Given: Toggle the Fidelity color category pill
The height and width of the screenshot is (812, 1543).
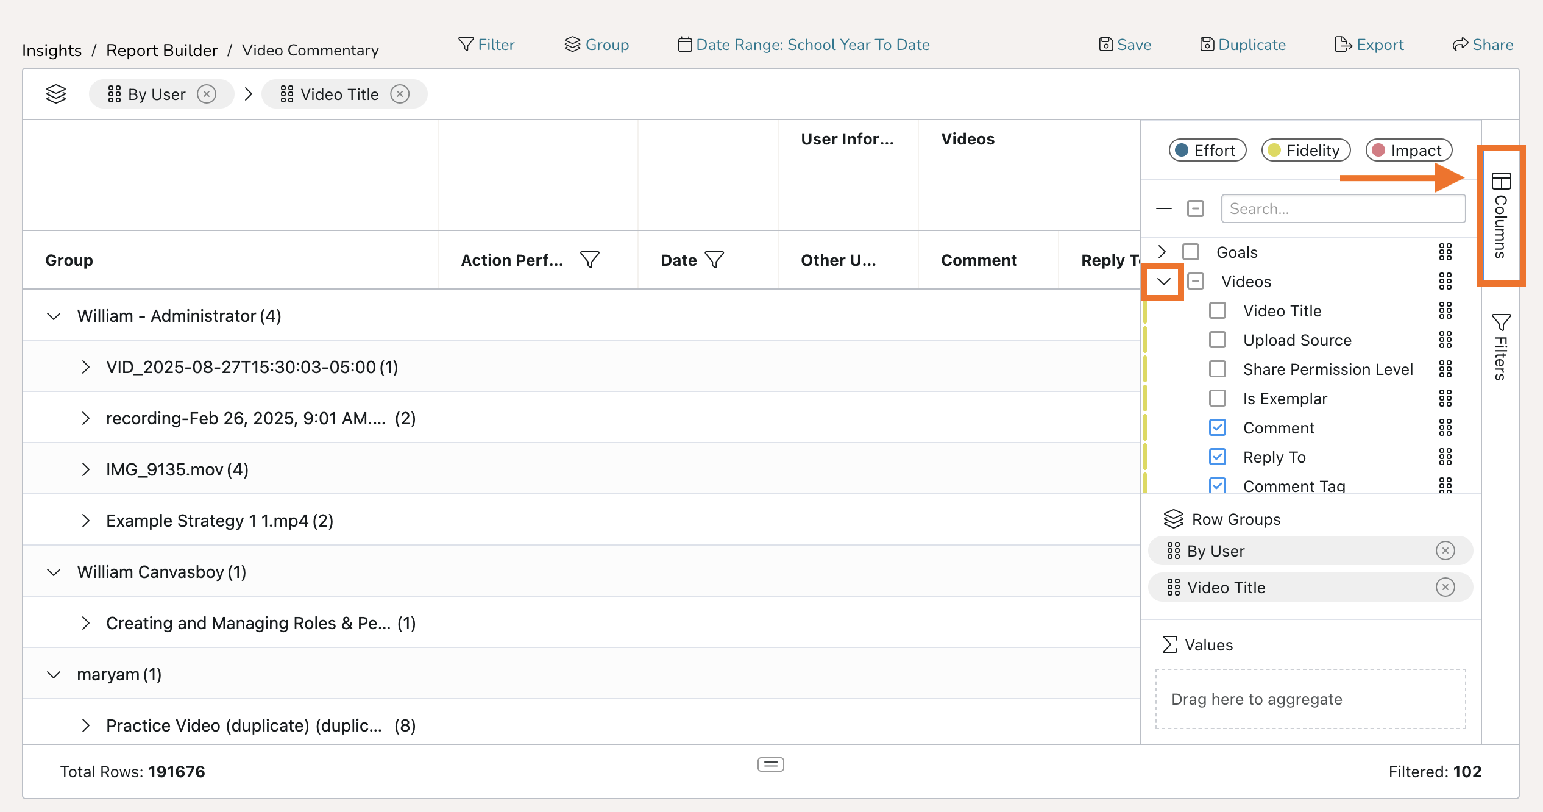Looking at the screenshot, I should [x=1305, y=151].
